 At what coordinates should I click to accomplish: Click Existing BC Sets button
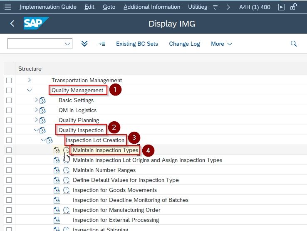[x=137, y=44]
